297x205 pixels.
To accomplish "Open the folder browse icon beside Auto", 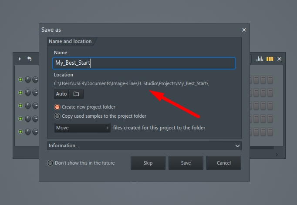I will (x=76, y=94).
